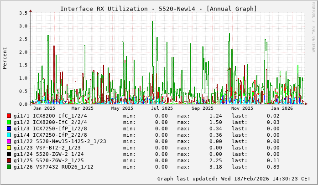Click the 'Jan 2025' X-axis label
Image resolution: width=318 pixels, height=185 pixels.
(x=44, y=108)
